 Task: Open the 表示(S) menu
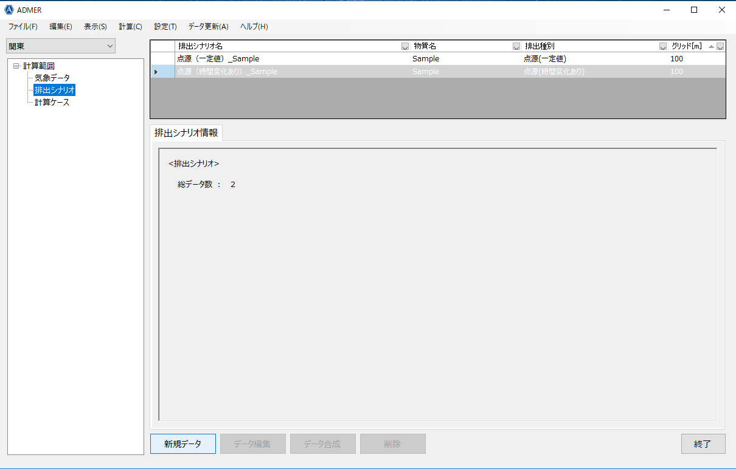point(95,27)
